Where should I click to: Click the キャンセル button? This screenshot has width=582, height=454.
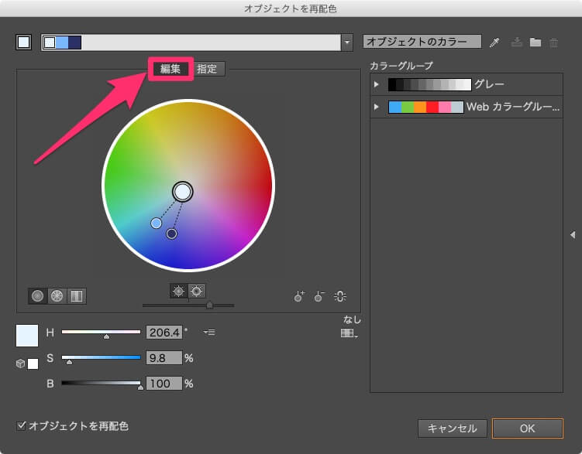[452, 428]
